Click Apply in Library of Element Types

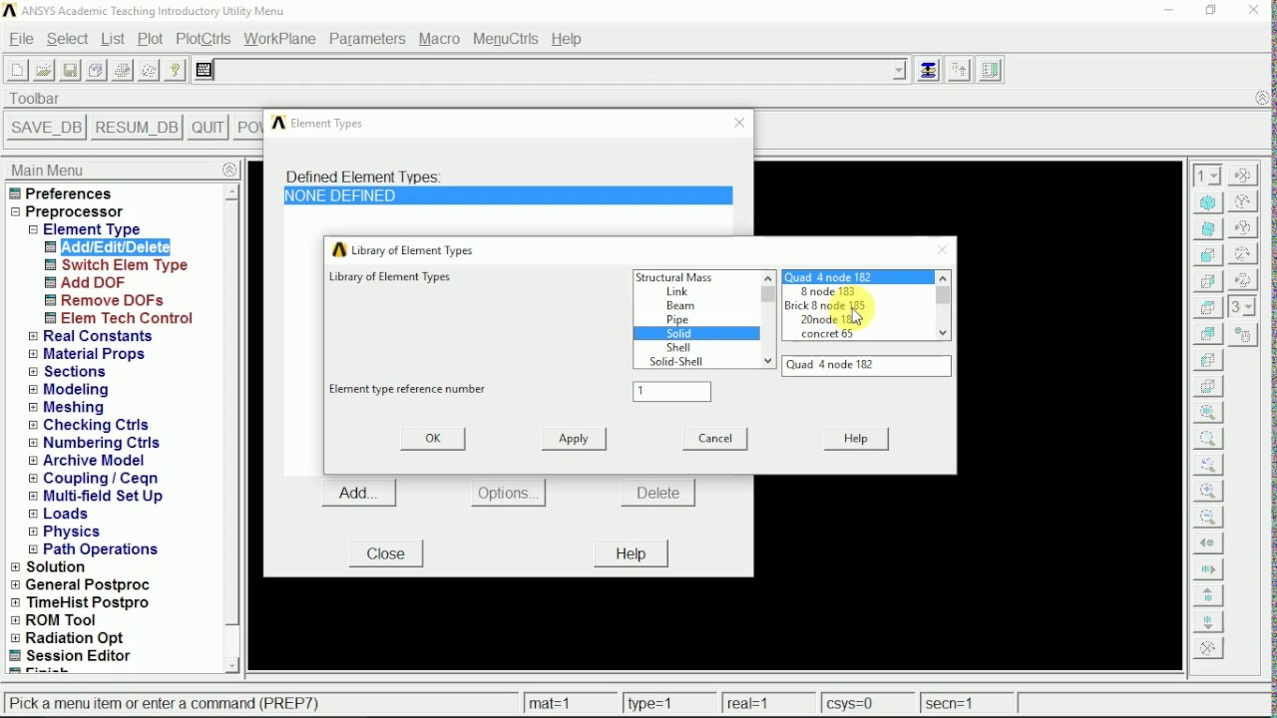point(574,439)
